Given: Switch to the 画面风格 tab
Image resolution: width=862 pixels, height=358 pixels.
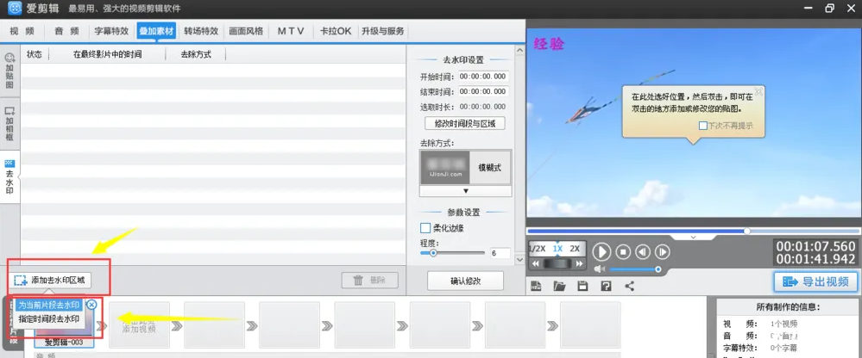Looking at the screenshot, I should pyautogui.click(x=246, y=31).
